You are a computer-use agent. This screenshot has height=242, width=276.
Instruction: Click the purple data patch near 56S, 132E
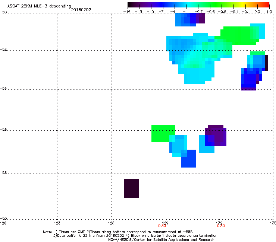[216, 134]
